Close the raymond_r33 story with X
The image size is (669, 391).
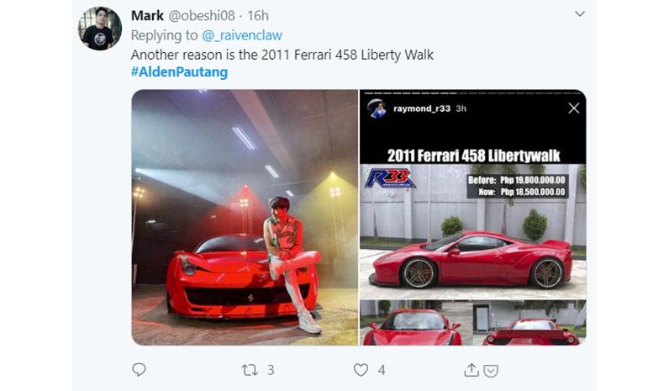(574, 108)
